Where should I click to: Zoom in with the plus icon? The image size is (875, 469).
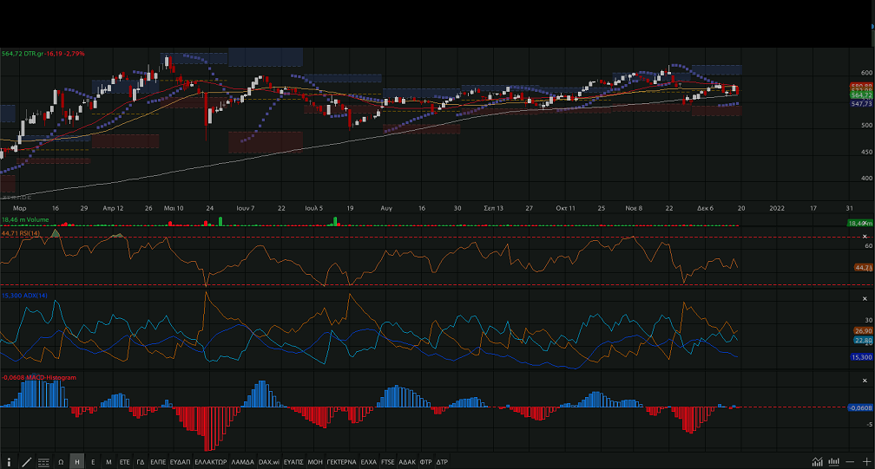865,462
